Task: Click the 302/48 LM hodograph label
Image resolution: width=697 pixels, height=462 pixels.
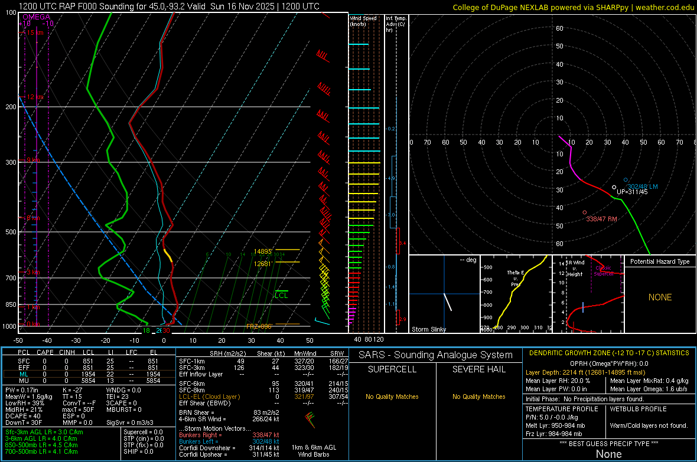Action: [643, 186]
